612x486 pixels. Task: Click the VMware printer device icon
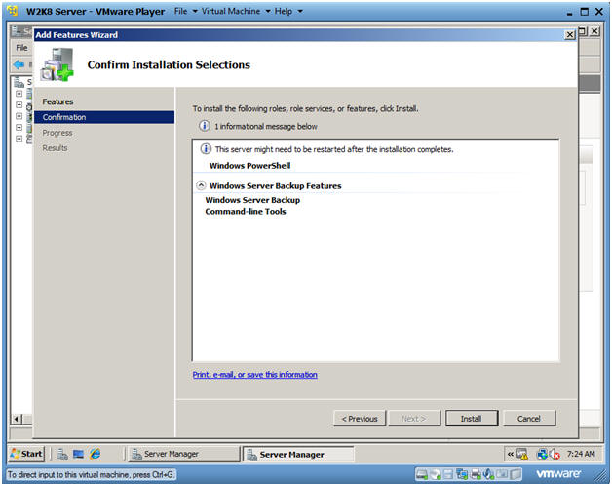pos(476,474)
